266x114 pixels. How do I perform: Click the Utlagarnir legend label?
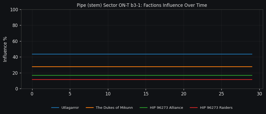[70, 108]
